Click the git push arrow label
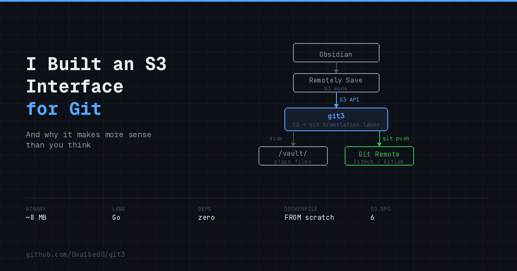 coord(396,138)
